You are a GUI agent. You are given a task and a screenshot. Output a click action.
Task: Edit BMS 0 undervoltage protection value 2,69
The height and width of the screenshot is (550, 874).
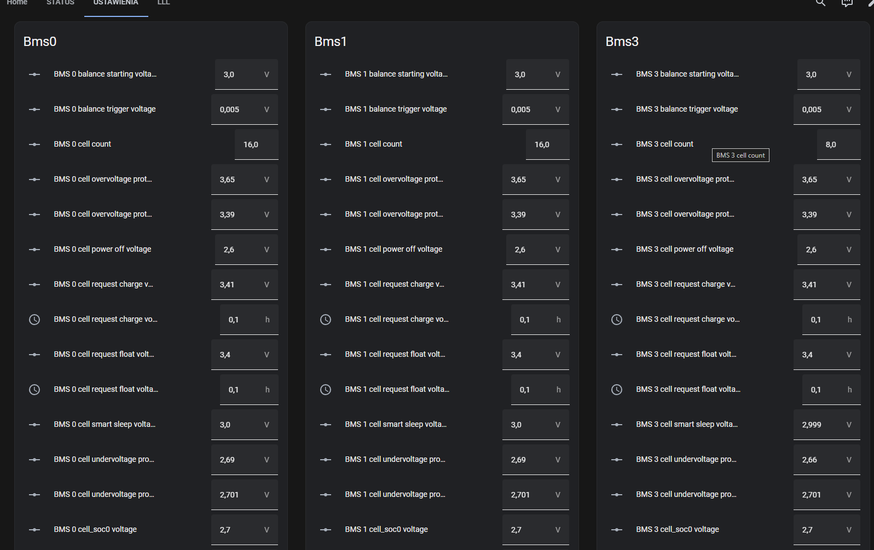(x=245, y=460)
